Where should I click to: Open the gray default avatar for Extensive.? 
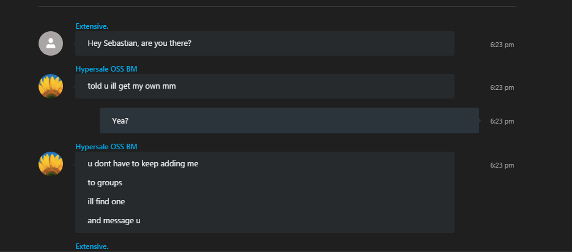51,43
